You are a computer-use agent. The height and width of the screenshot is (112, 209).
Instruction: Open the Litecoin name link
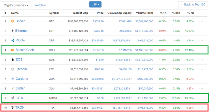point(21,69)
